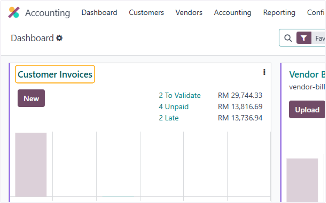Click the RM 13,736.94 amount
This screenshot has width=326, height=203.
(240, 118)
